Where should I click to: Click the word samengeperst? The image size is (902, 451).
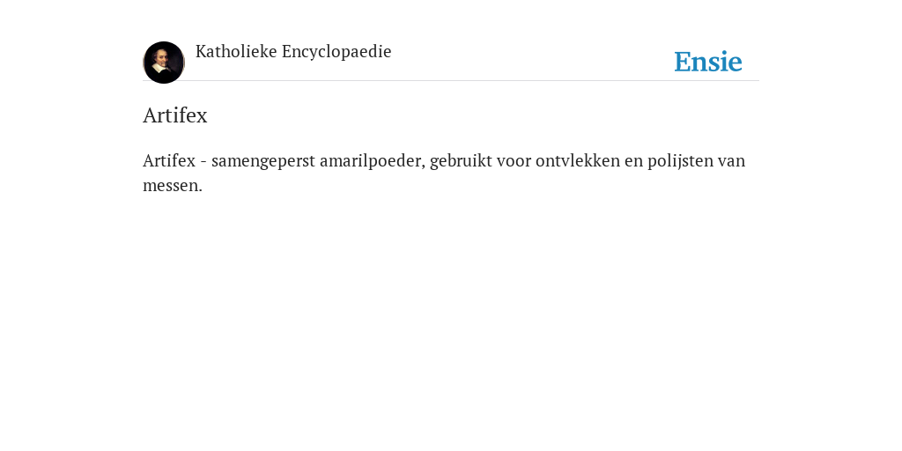(x=262, y=162)
